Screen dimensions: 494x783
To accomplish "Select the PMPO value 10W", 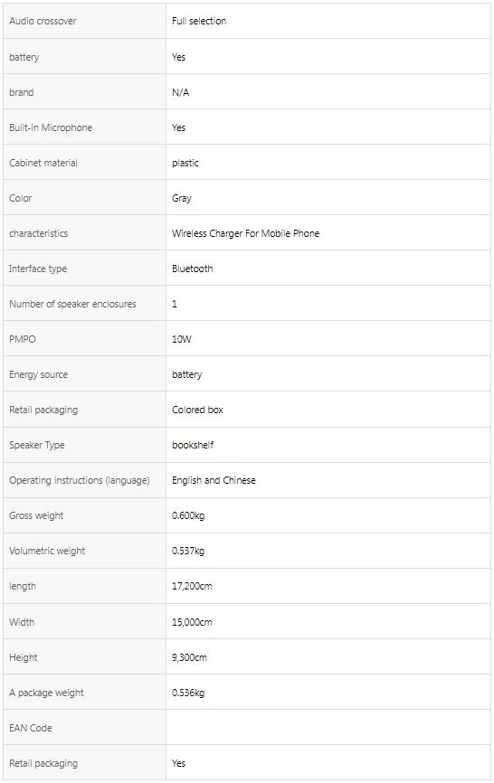I will 182,340.
